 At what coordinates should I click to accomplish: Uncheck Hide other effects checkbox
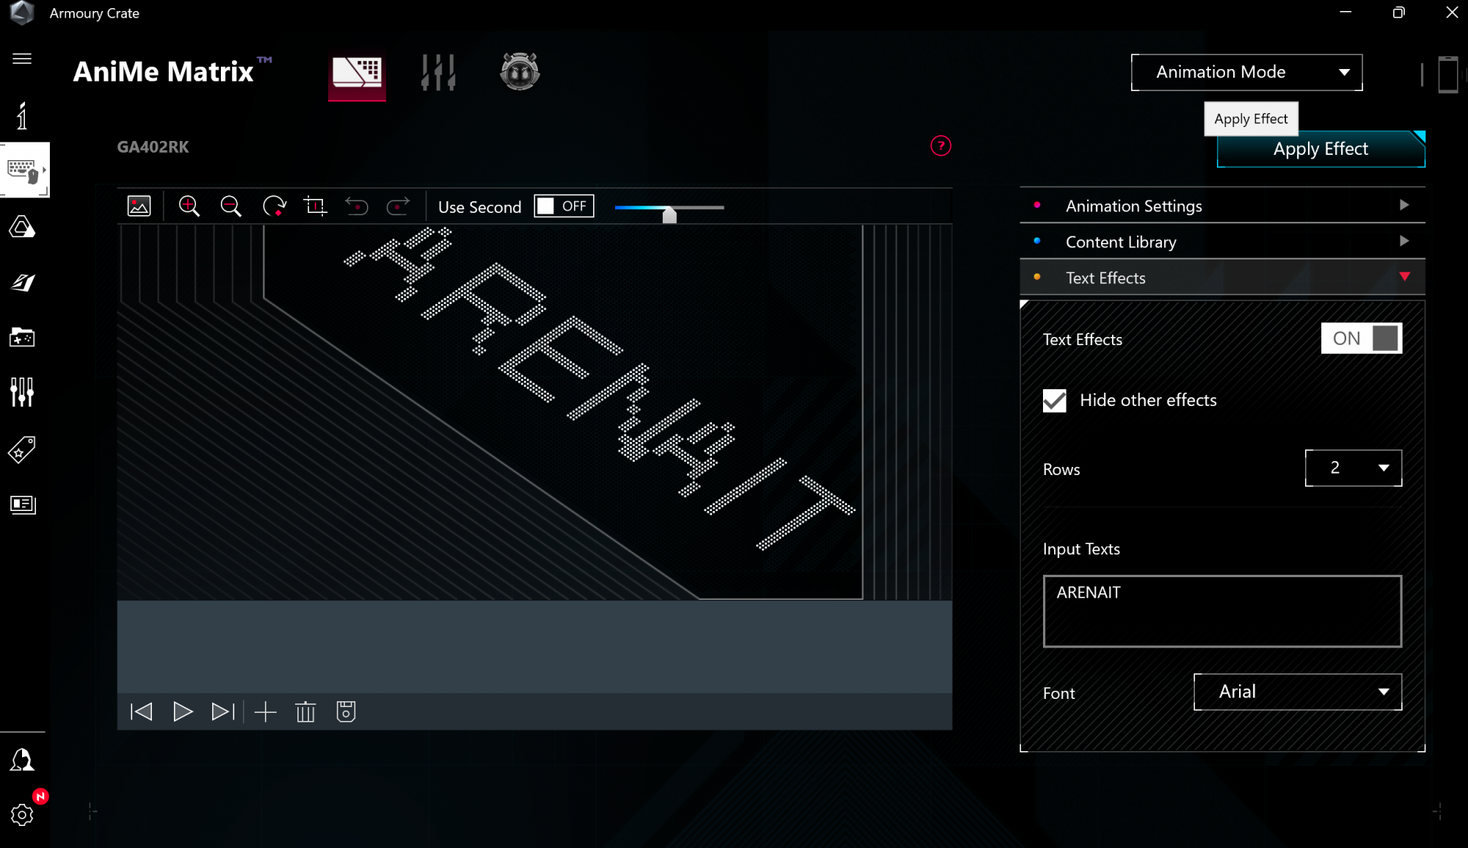click(x=1055, y=400)
